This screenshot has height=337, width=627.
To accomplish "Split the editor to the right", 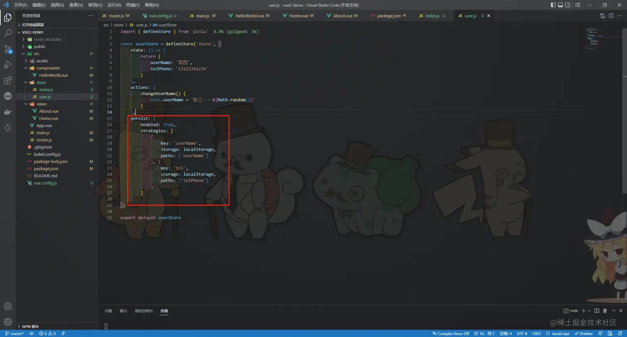I will (x=611, y=16).
